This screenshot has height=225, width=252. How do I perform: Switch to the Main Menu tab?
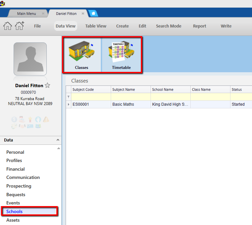pos(27,14)
